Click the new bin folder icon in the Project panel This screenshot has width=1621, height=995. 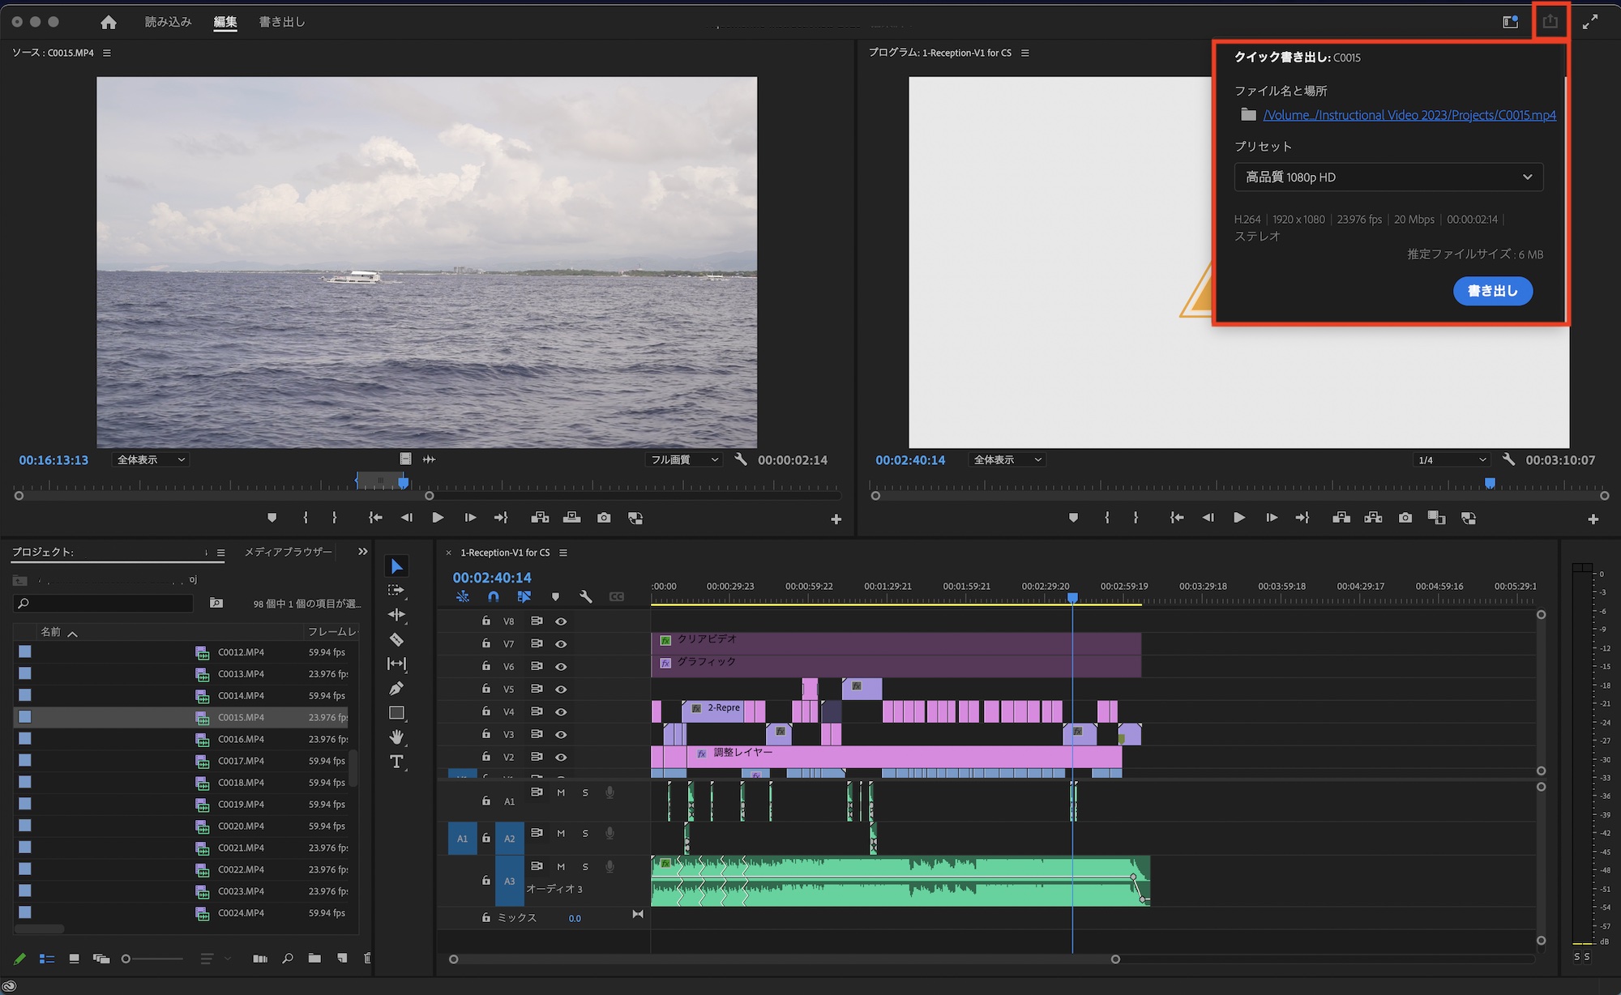[314, 959]
